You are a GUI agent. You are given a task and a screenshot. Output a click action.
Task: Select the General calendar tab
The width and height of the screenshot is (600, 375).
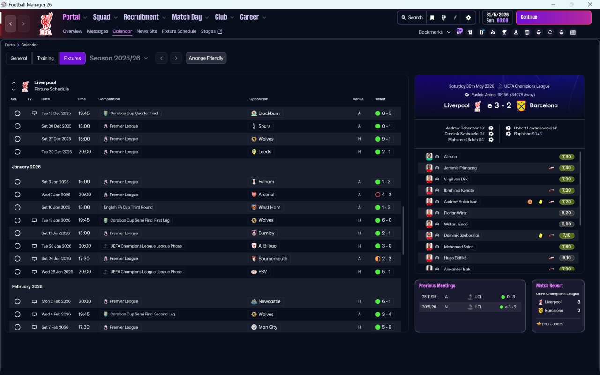[19, 58]
